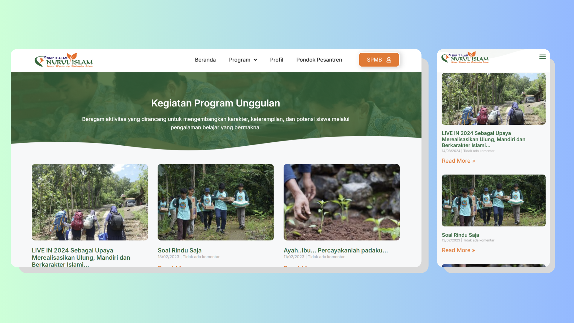574x323 pixels.
Task: Open Pondok Pesantren menu item
Action: (x=319, y=60)
